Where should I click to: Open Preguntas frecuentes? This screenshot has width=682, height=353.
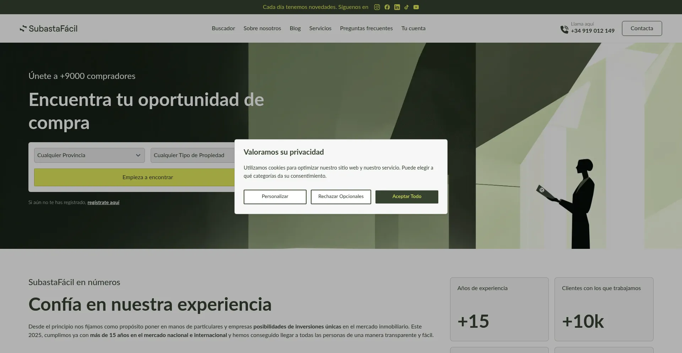(366, 28)
